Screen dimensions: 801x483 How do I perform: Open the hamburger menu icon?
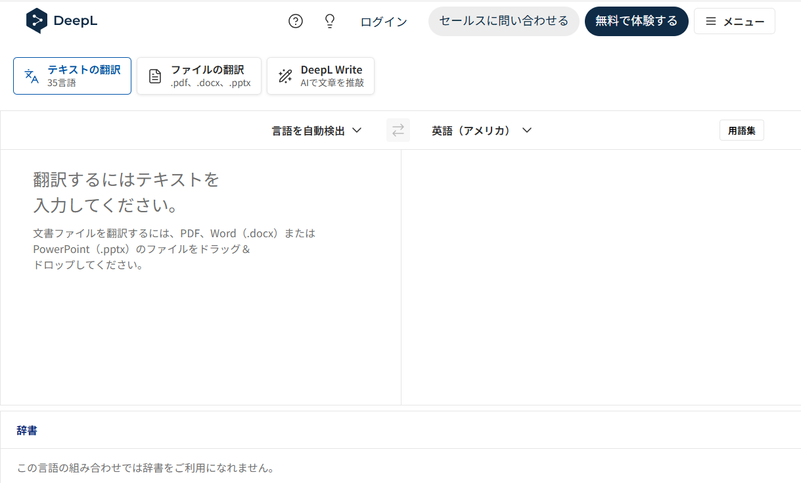click(x=710, y=20)
